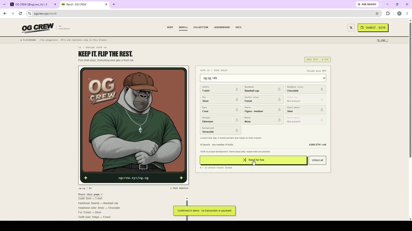Toggle lock on Outfit color Forest
412x231 pixels.
pyautogui.click(x=263, y=99)
